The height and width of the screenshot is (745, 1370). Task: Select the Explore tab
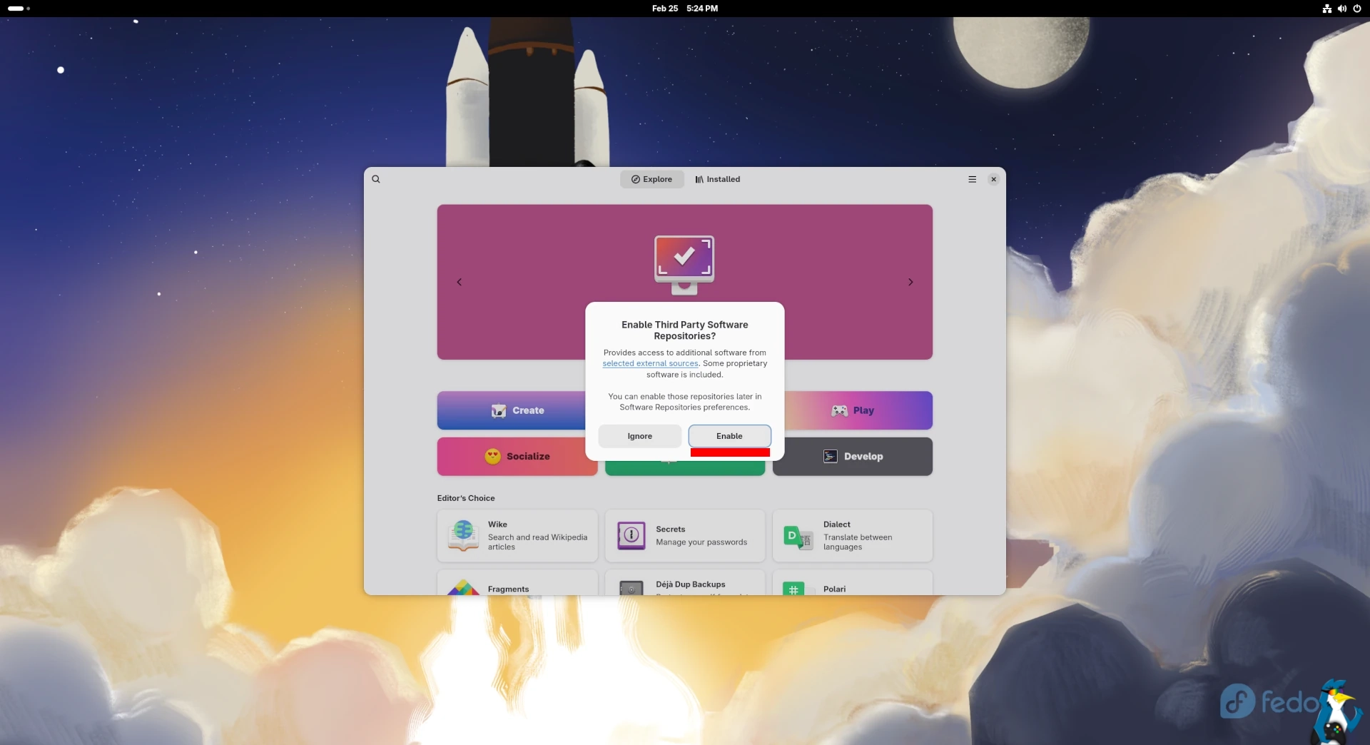point(651,179)
